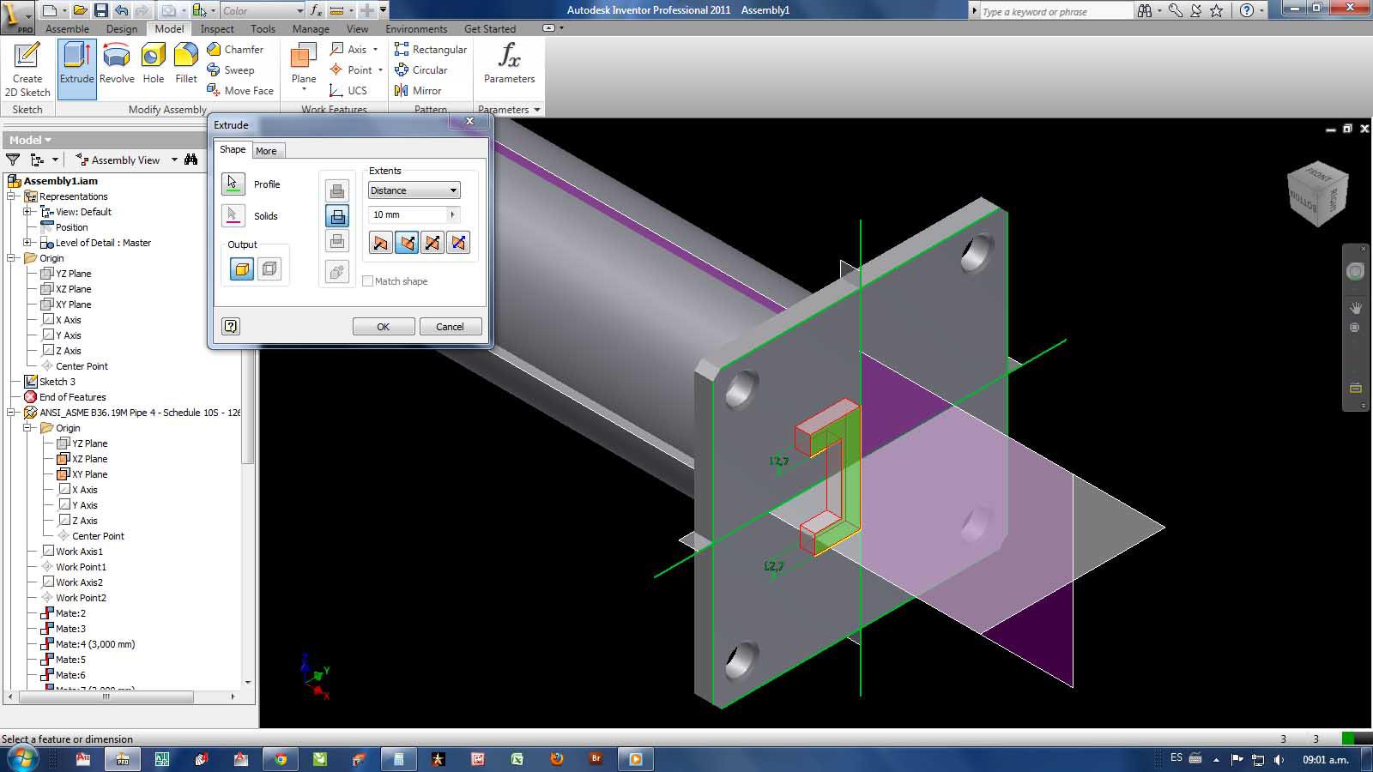Viewport: 1373px width, 772px height.
Task: Click the Find binoculars in browser panel
Action: click(x=191, y=160)
